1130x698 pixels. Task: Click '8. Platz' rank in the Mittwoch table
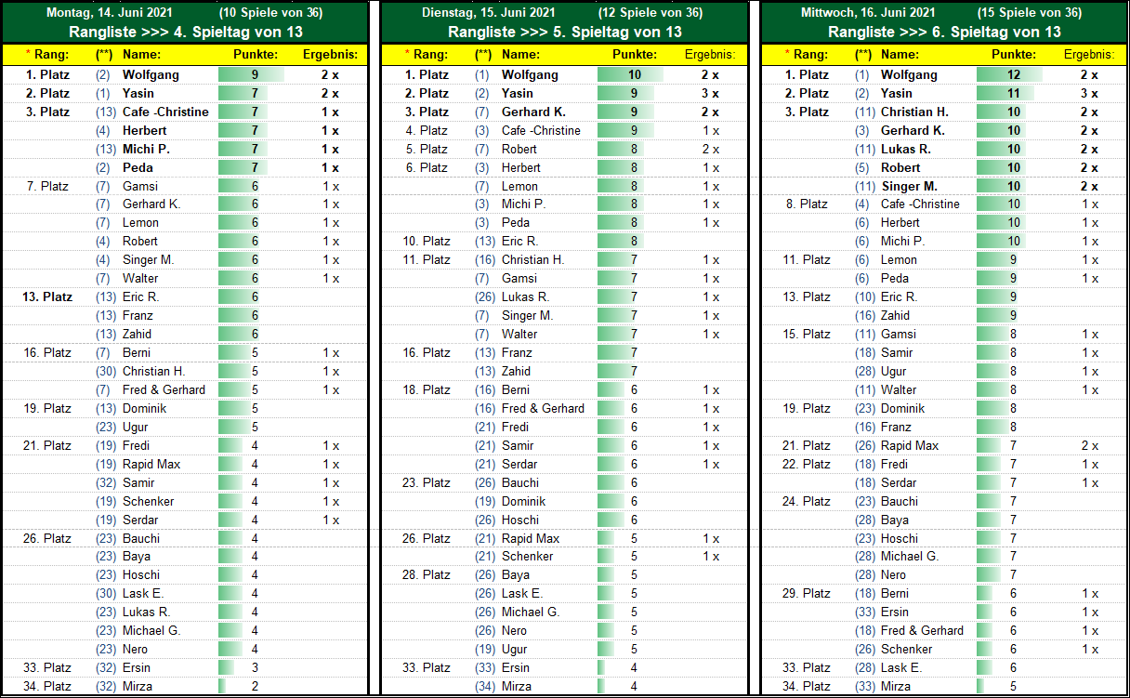tap(808, 204)
